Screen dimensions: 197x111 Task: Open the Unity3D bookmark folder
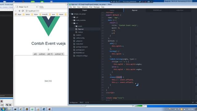(x=43, y=14)
